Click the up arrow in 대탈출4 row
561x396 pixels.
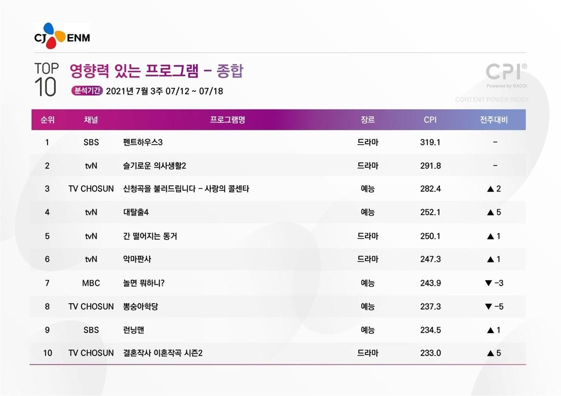pos(490,212)
